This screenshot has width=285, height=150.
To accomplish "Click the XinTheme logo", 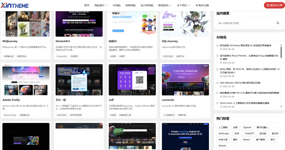I will (15, 6).
